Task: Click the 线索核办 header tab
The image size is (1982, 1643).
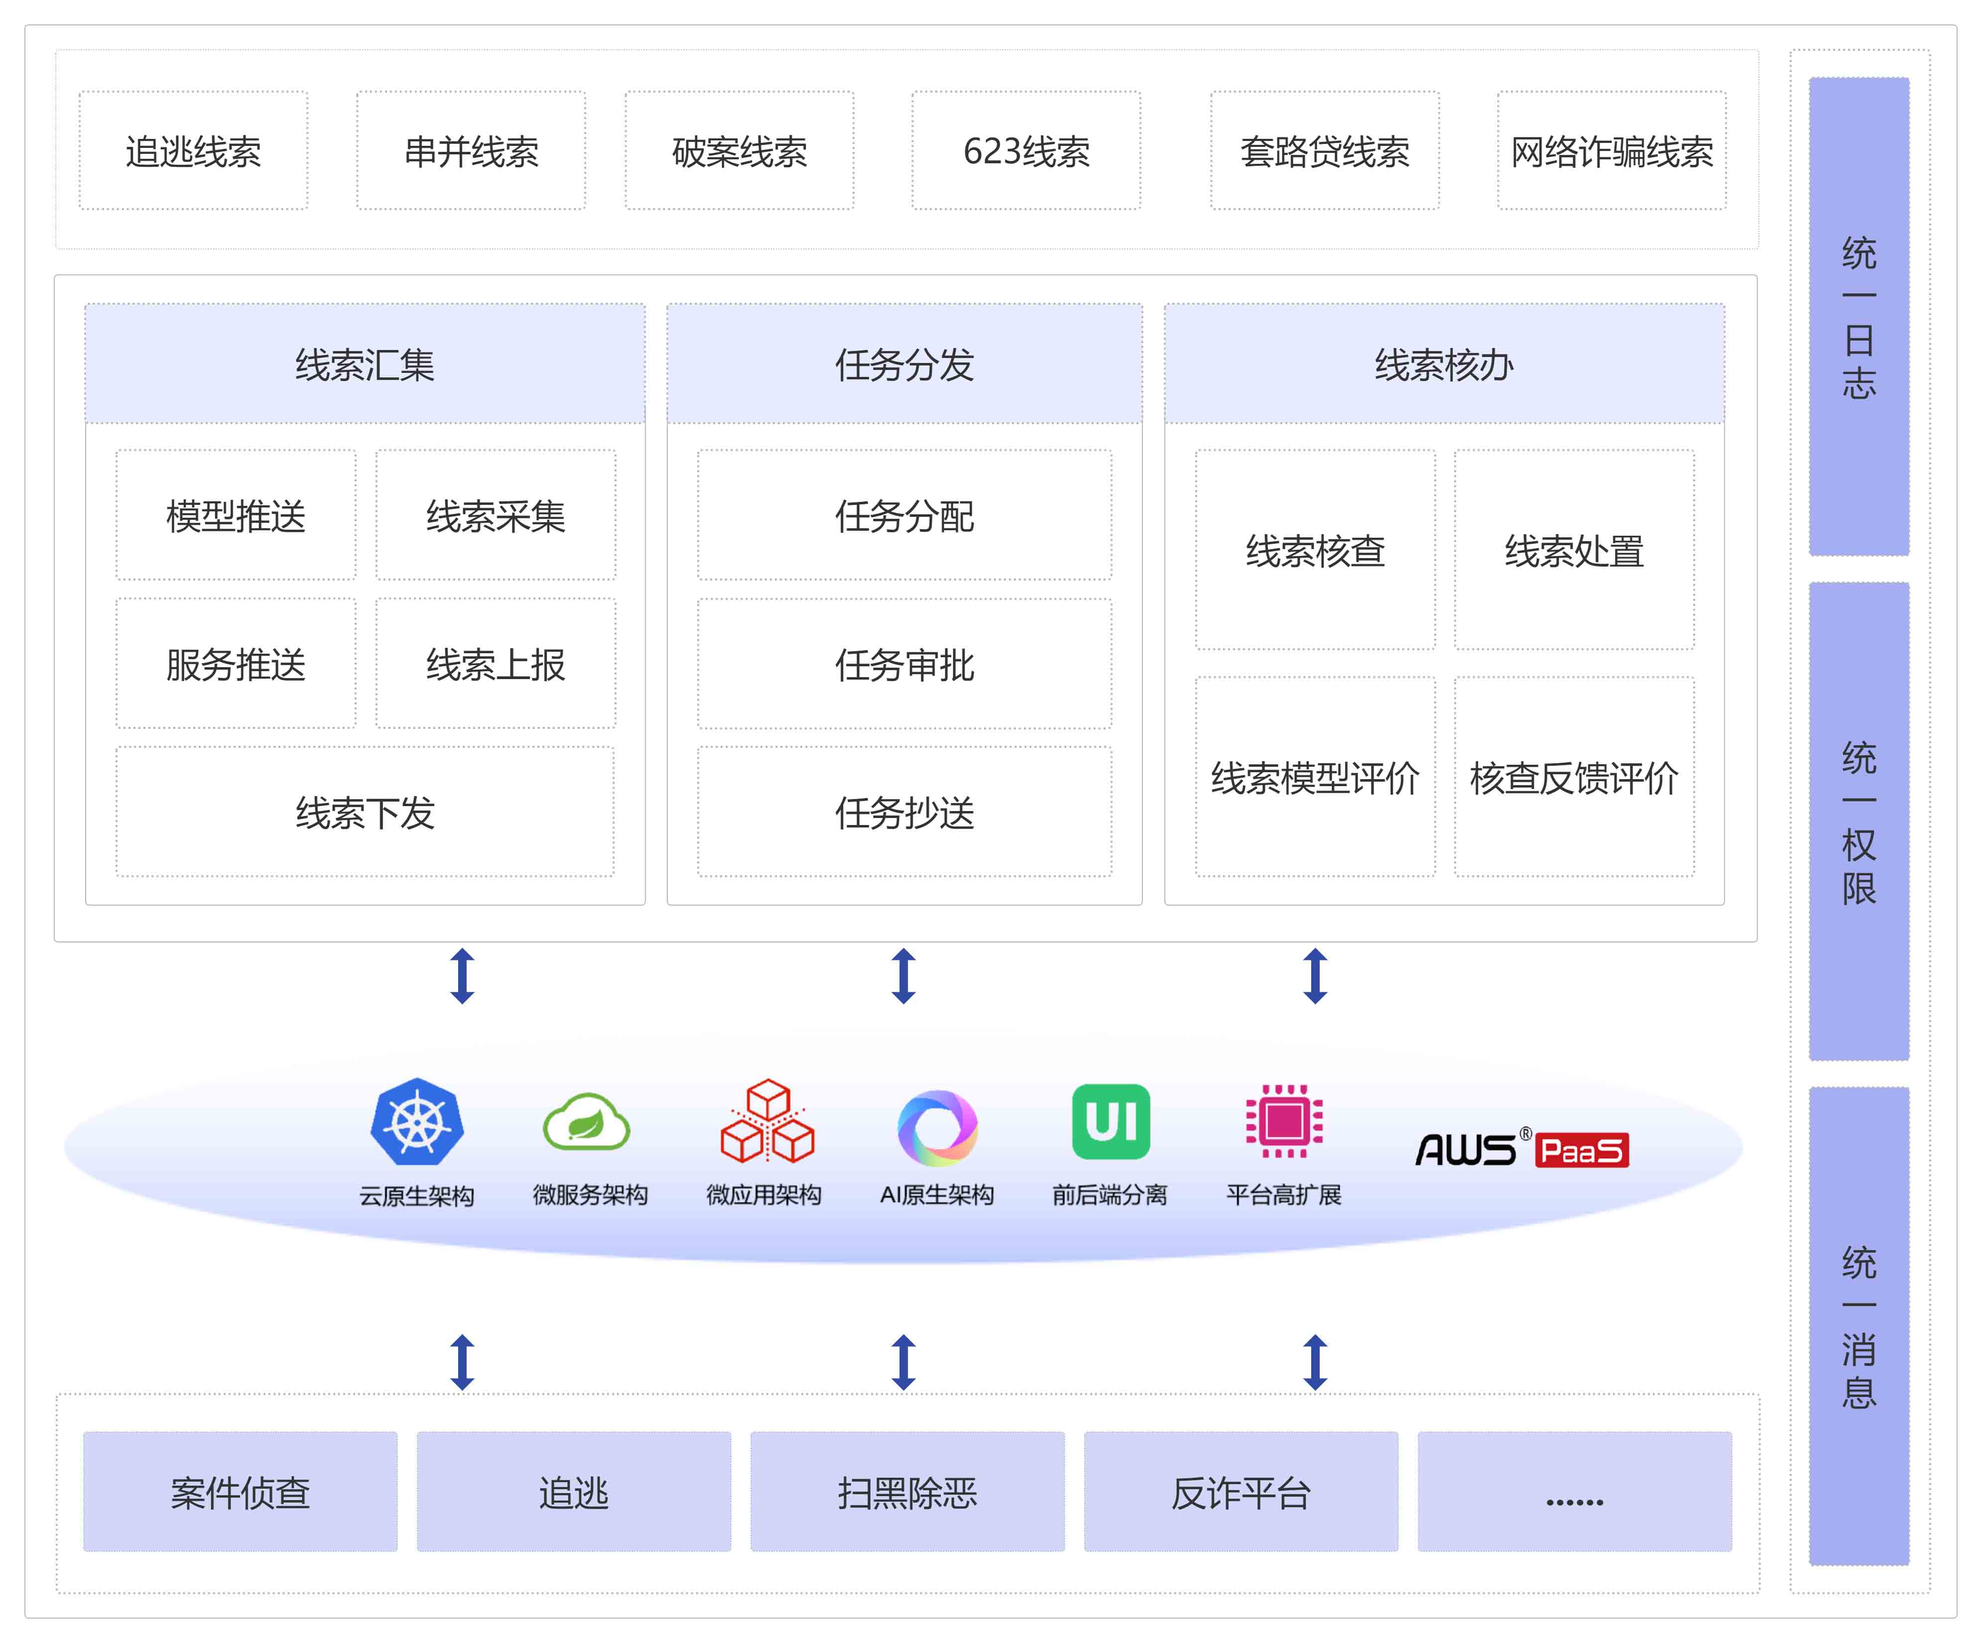Action: [x=1444, y=364]
